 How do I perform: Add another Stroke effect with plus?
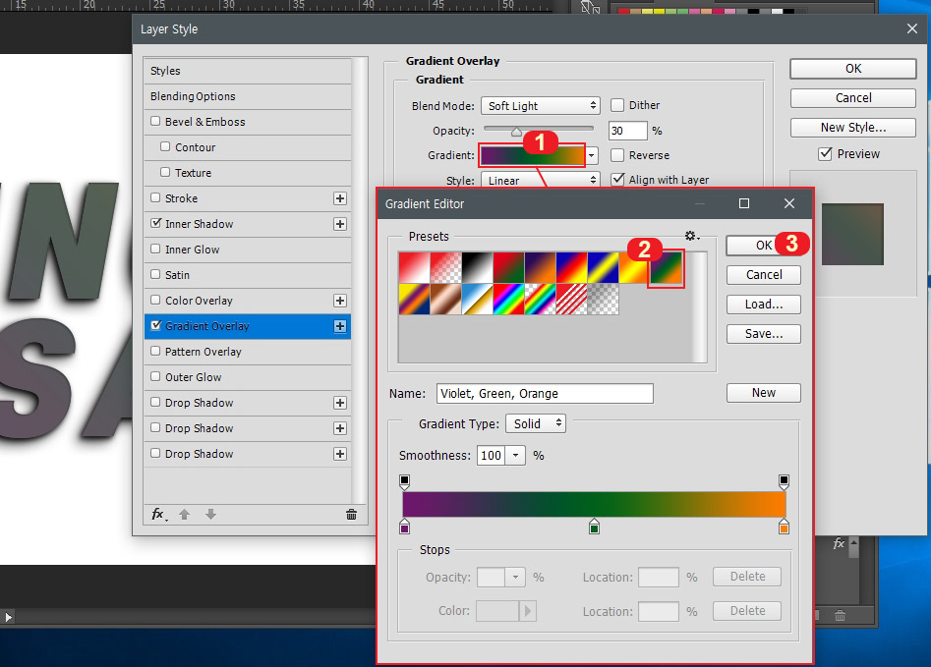(x=340, y=198)
